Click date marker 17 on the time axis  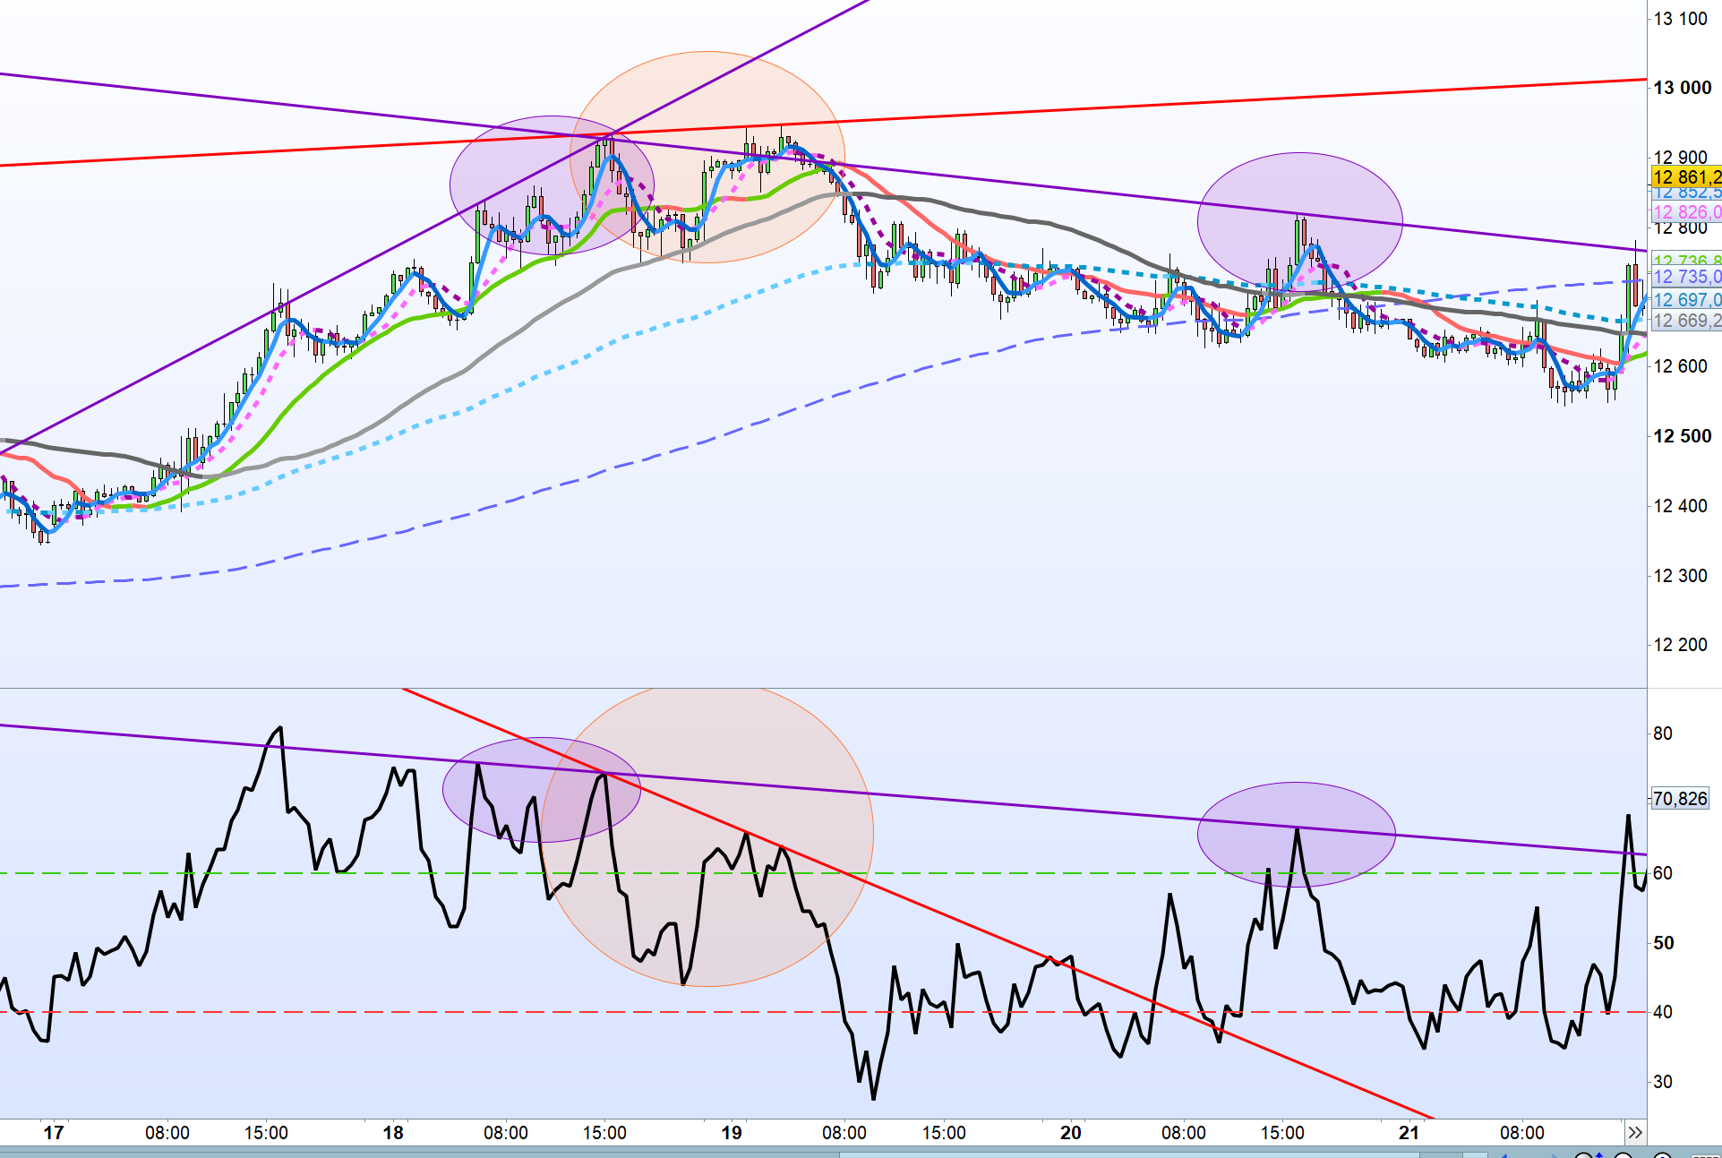[54, 1133]
